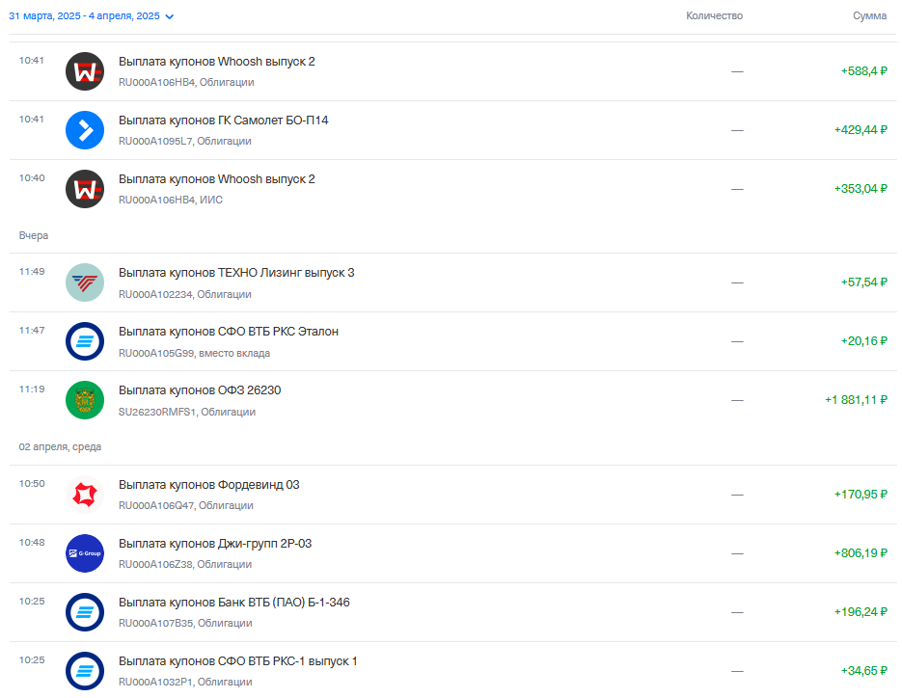Screen dimensions: 902x698
Task: Click the Банк ВТБ (ПАО) Б-1-346 logo icon
Action: click(85, 612)
